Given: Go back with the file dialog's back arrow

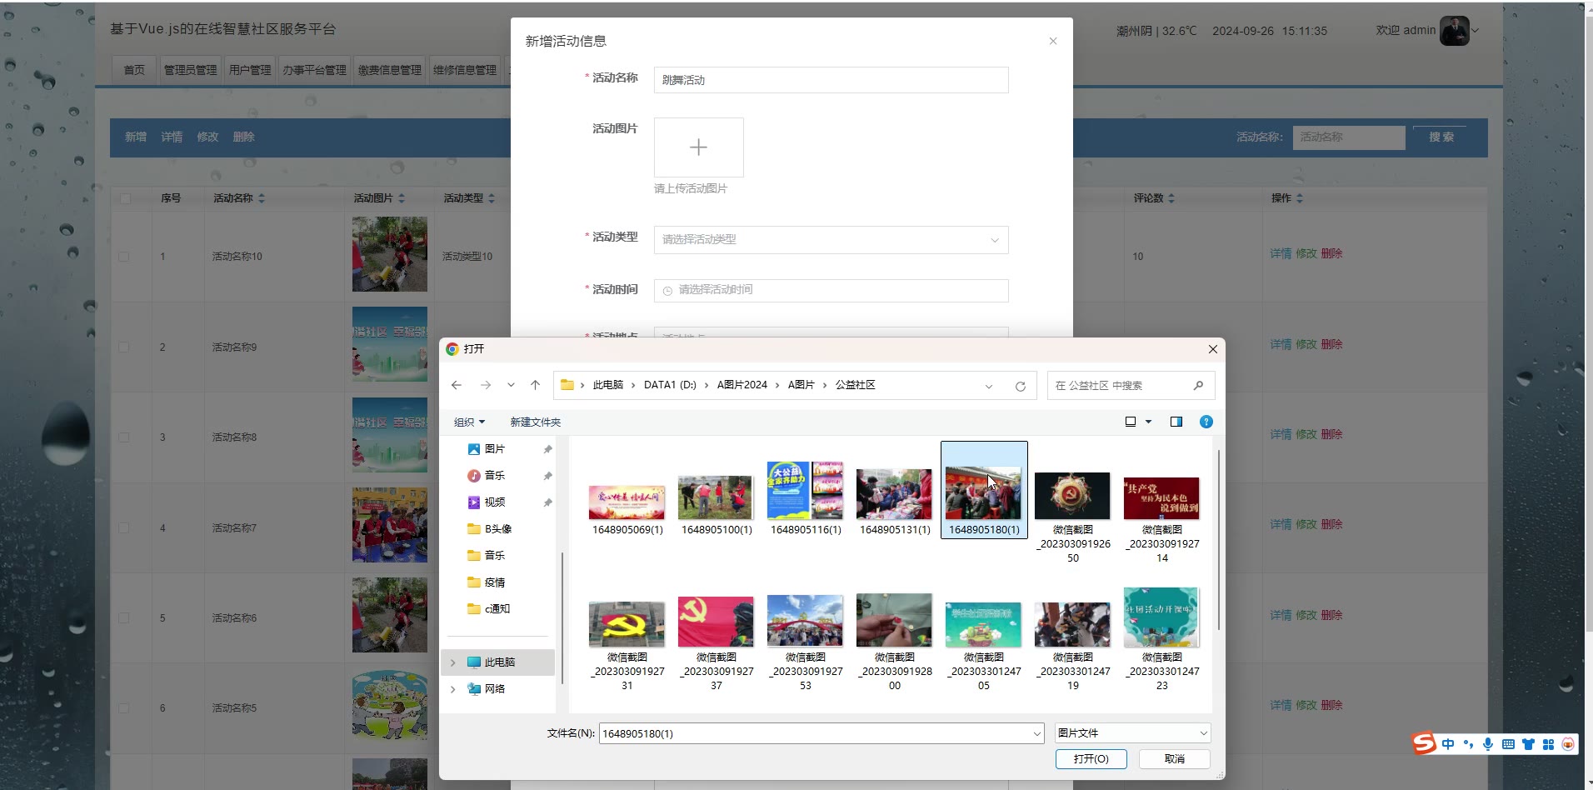Looking at the screenshot, I should click(457, 385).
